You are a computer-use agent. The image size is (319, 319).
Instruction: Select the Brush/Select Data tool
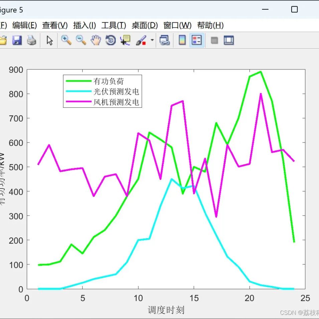click(x=141, y=40)
